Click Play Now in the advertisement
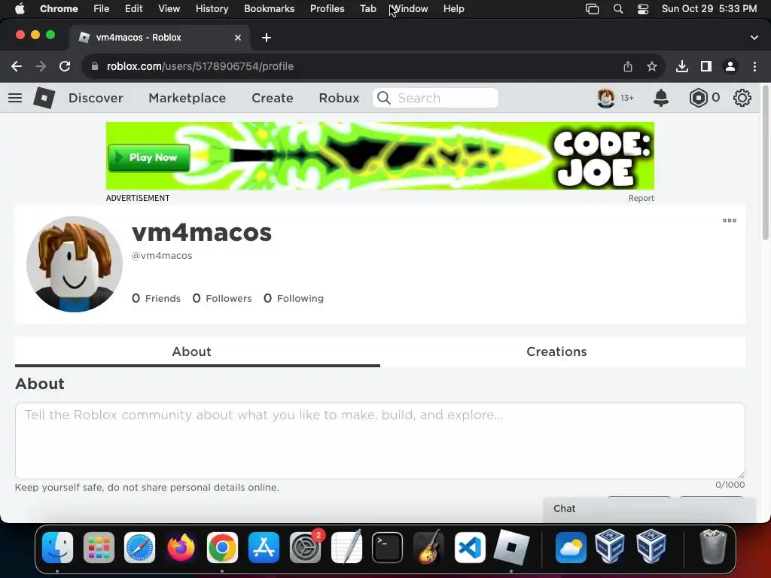771x578 pixels. 149,158
